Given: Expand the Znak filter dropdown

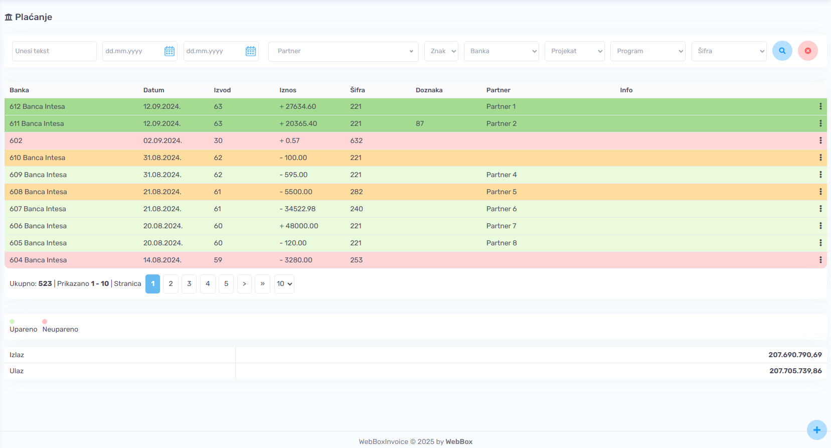Looking at the screenshot, I should pyautogui.click(x=441, y=51).
